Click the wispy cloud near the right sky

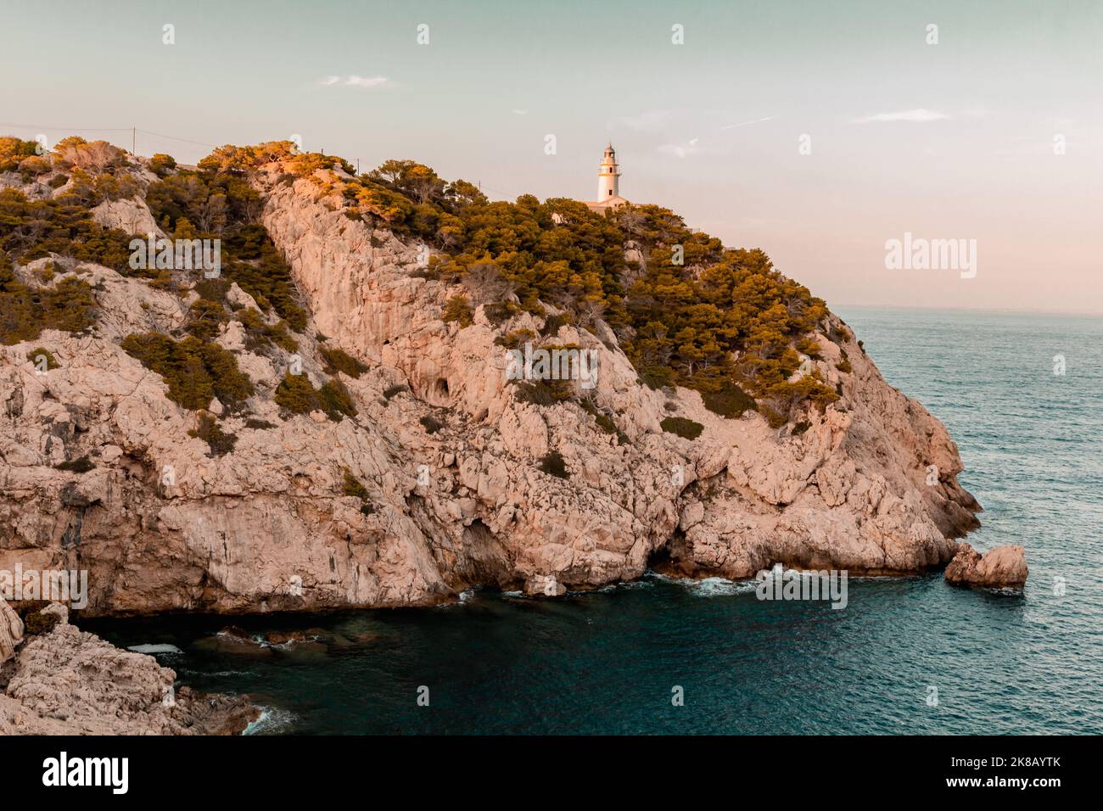click(901, 115)
